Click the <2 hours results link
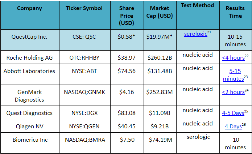The width and height of the screenshot is (252, 154). [x=234, y=92]
